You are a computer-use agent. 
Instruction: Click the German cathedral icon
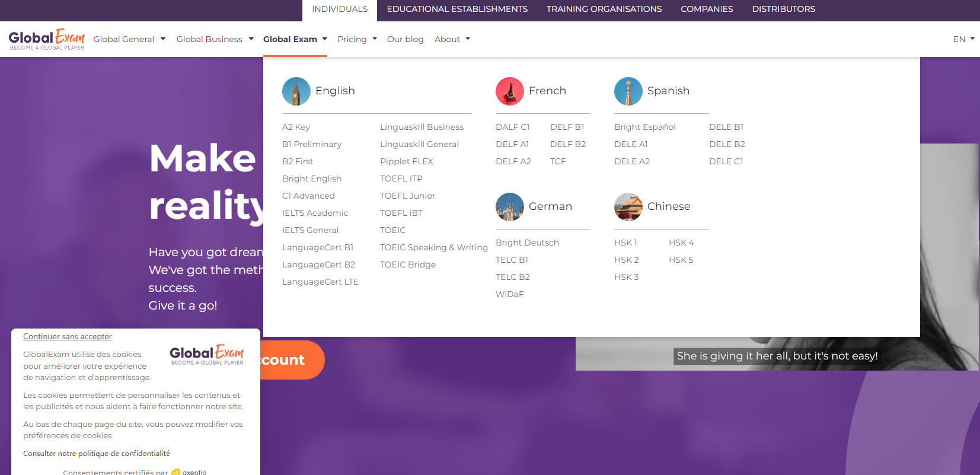coord(509,207)
